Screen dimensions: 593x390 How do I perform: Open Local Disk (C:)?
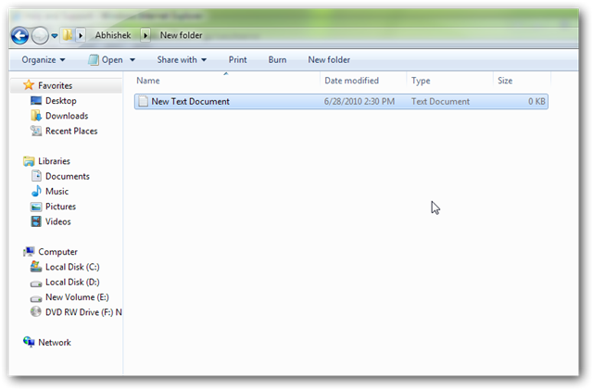tap(72, 267)
